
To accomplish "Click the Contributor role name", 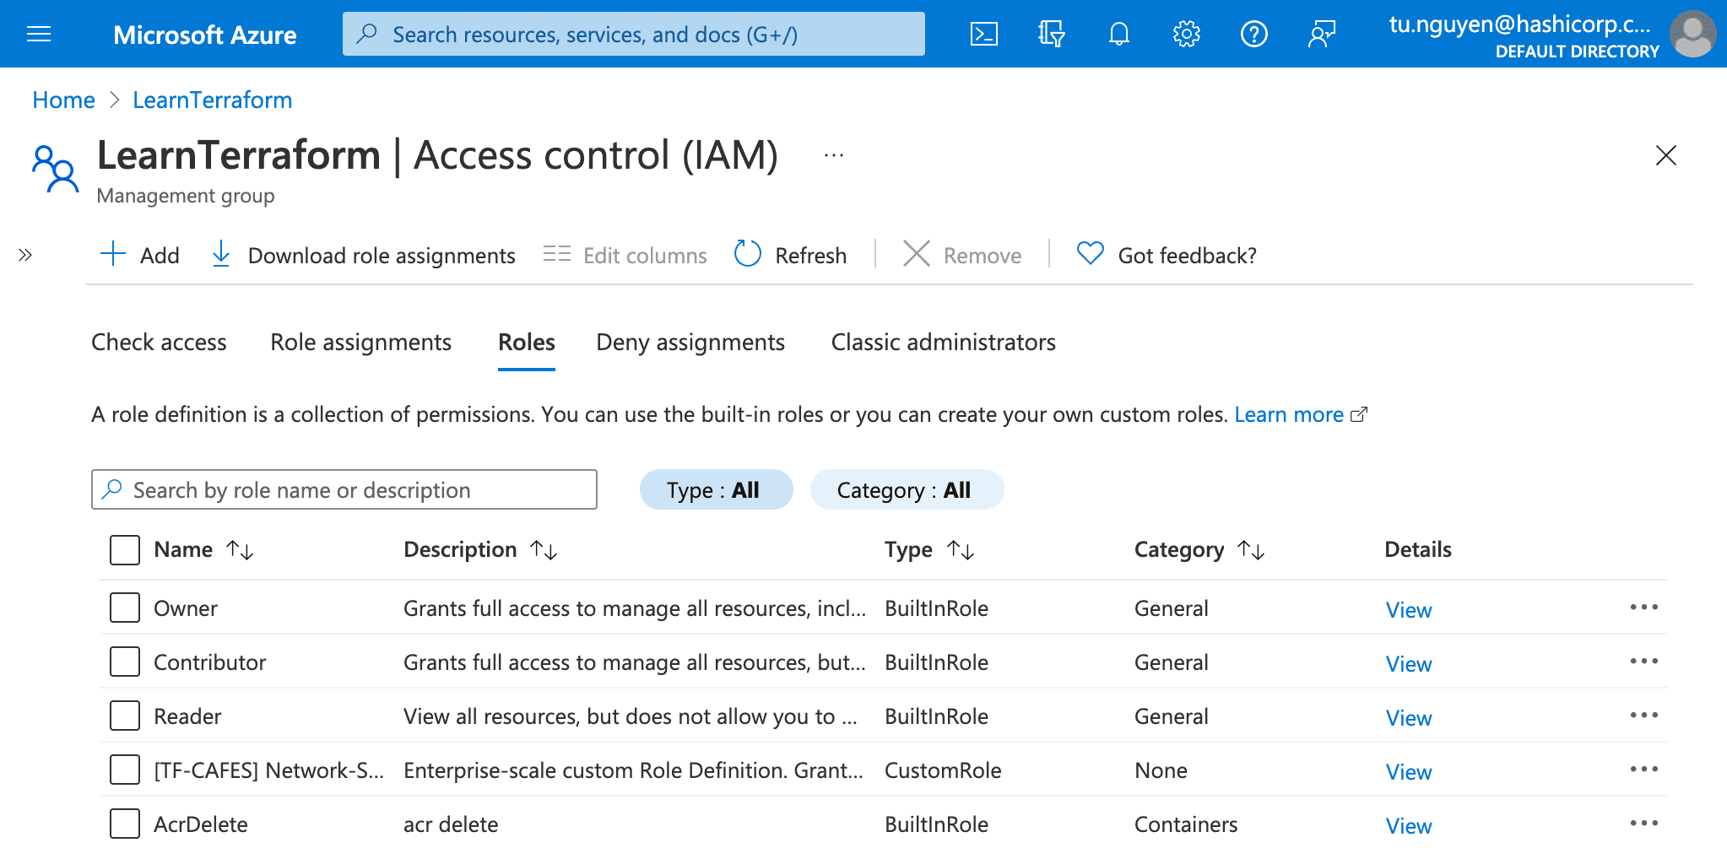I will point(209,662).
